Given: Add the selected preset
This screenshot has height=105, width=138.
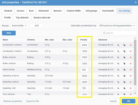Looking at the screenshot, I should tap(37, 26).
